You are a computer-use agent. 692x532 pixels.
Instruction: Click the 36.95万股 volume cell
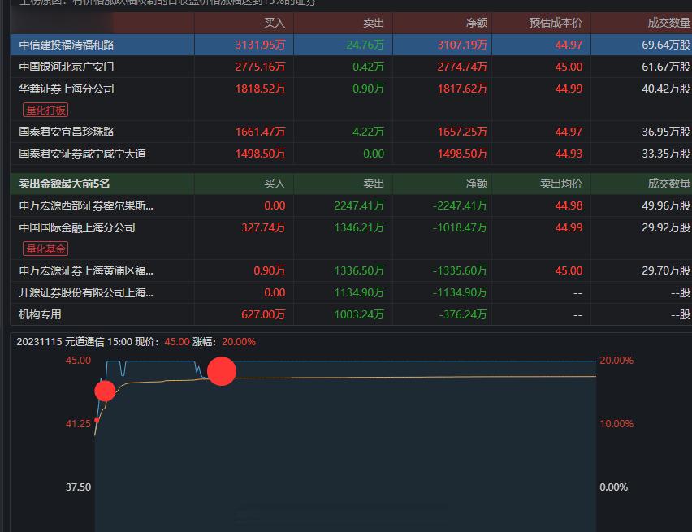(666, 132)
